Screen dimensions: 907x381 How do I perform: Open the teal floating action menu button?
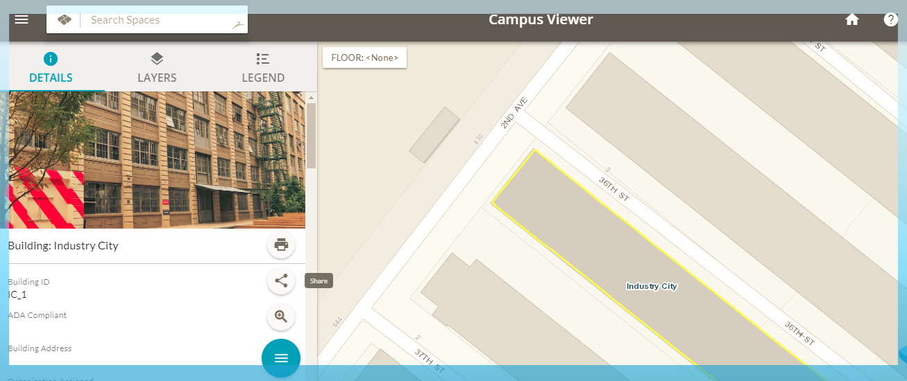tap(281, 358)
